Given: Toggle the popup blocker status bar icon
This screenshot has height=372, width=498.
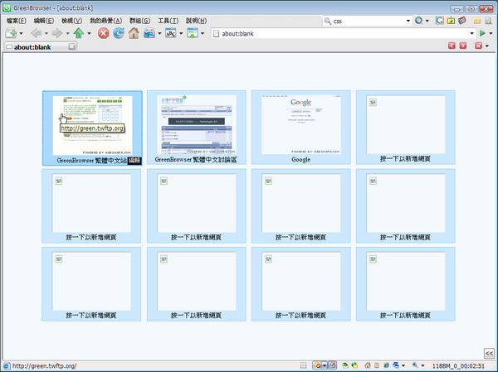Looking at the screenshot, I should point(317,365).
